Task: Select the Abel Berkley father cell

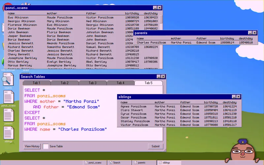Action: click(x=96, y=62)
